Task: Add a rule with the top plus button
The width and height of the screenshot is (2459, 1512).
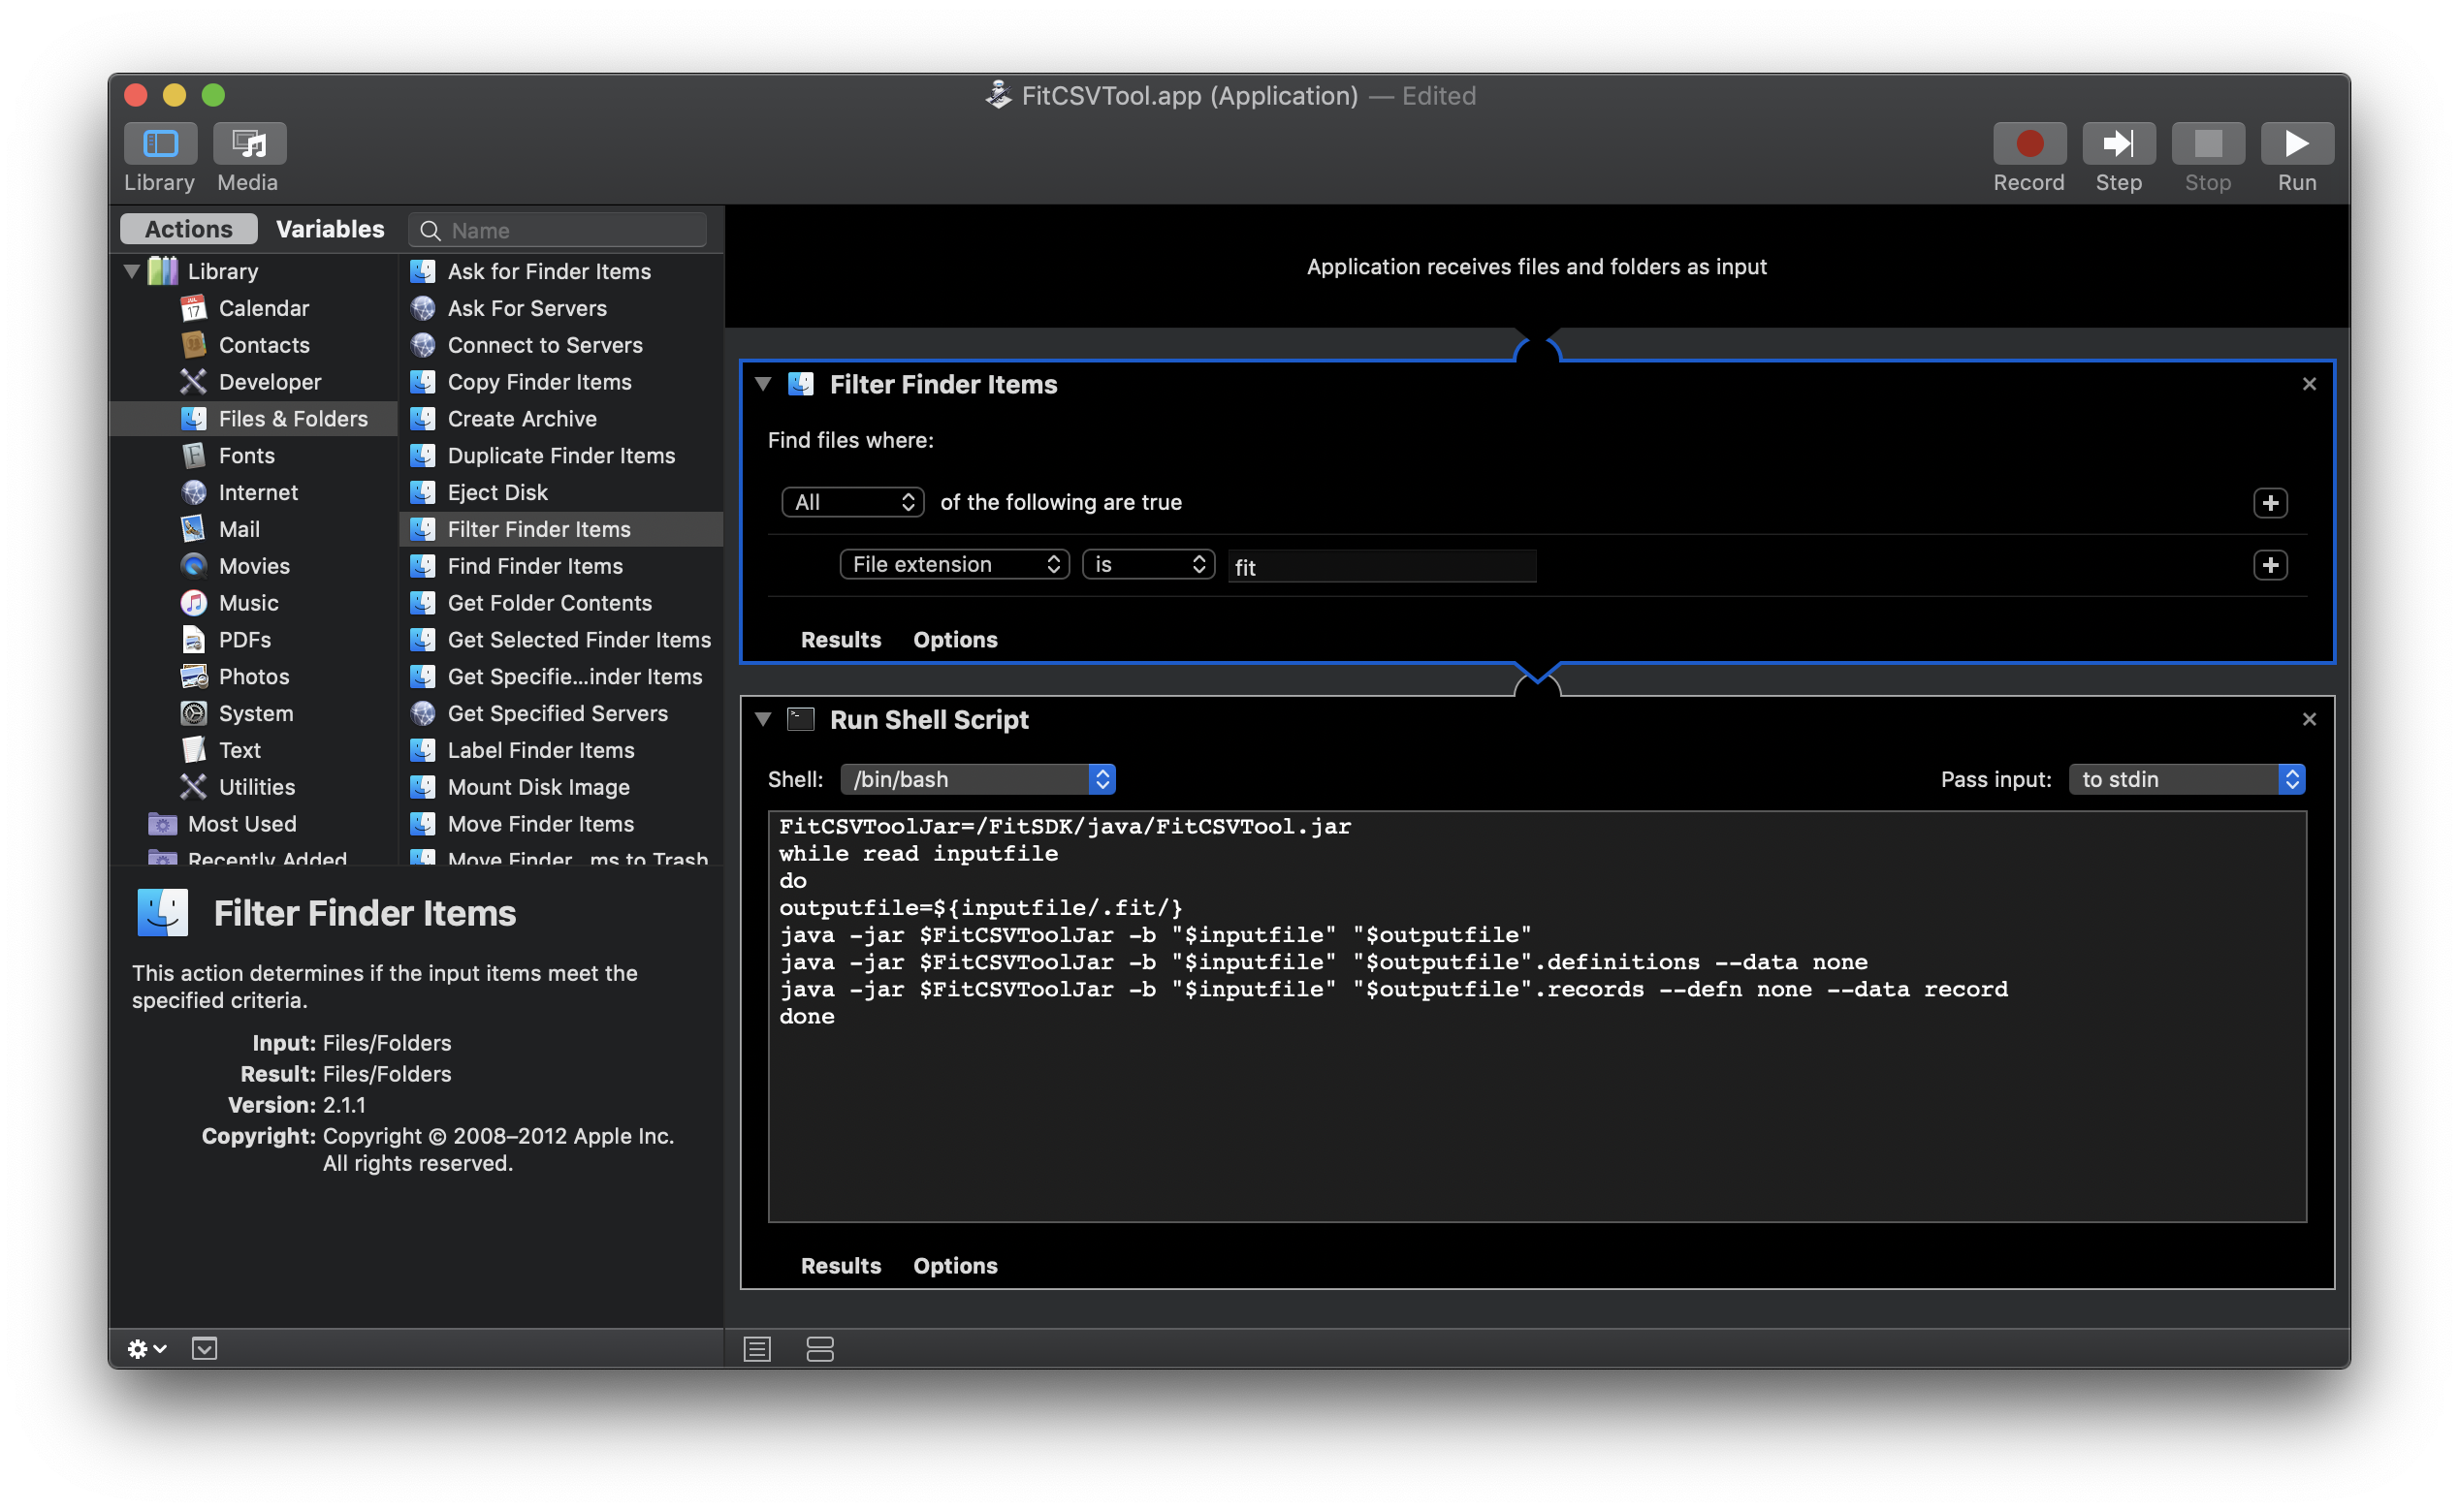Action: click(x=2269, y=502)
